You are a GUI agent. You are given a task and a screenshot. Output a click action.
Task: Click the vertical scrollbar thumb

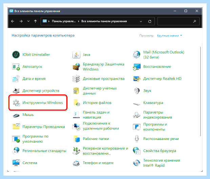tap(201, 91)
